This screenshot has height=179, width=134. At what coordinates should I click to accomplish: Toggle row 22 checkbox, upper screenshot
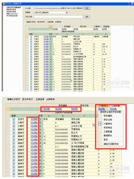pos(31,90)
